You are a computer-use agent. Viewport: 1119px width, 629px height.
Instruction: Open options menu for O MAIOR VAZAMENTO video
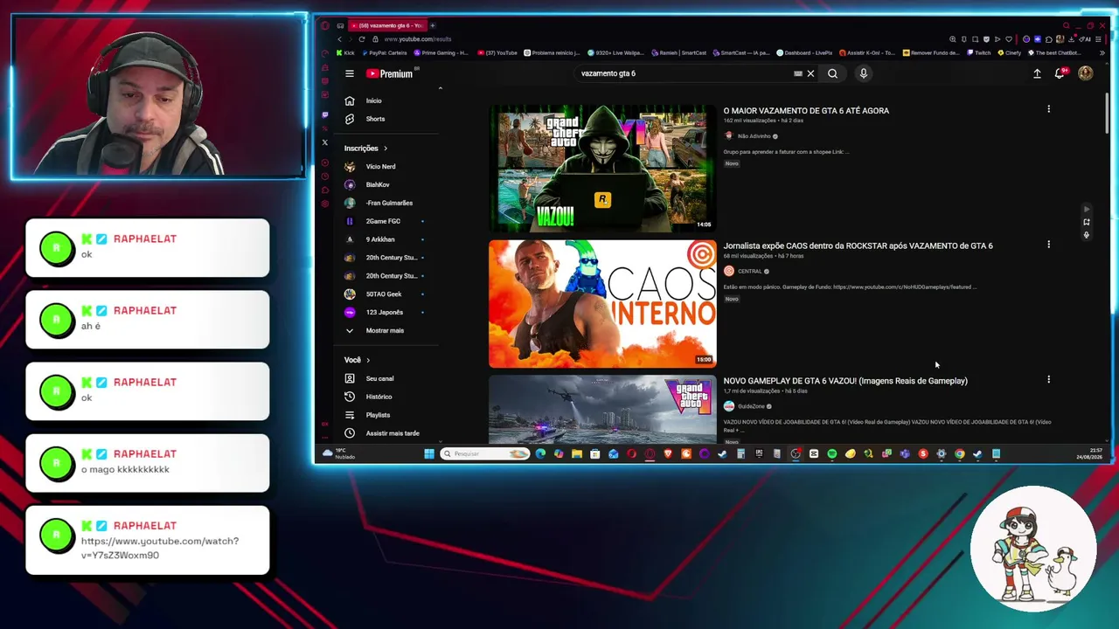(x=1048, y=109)
